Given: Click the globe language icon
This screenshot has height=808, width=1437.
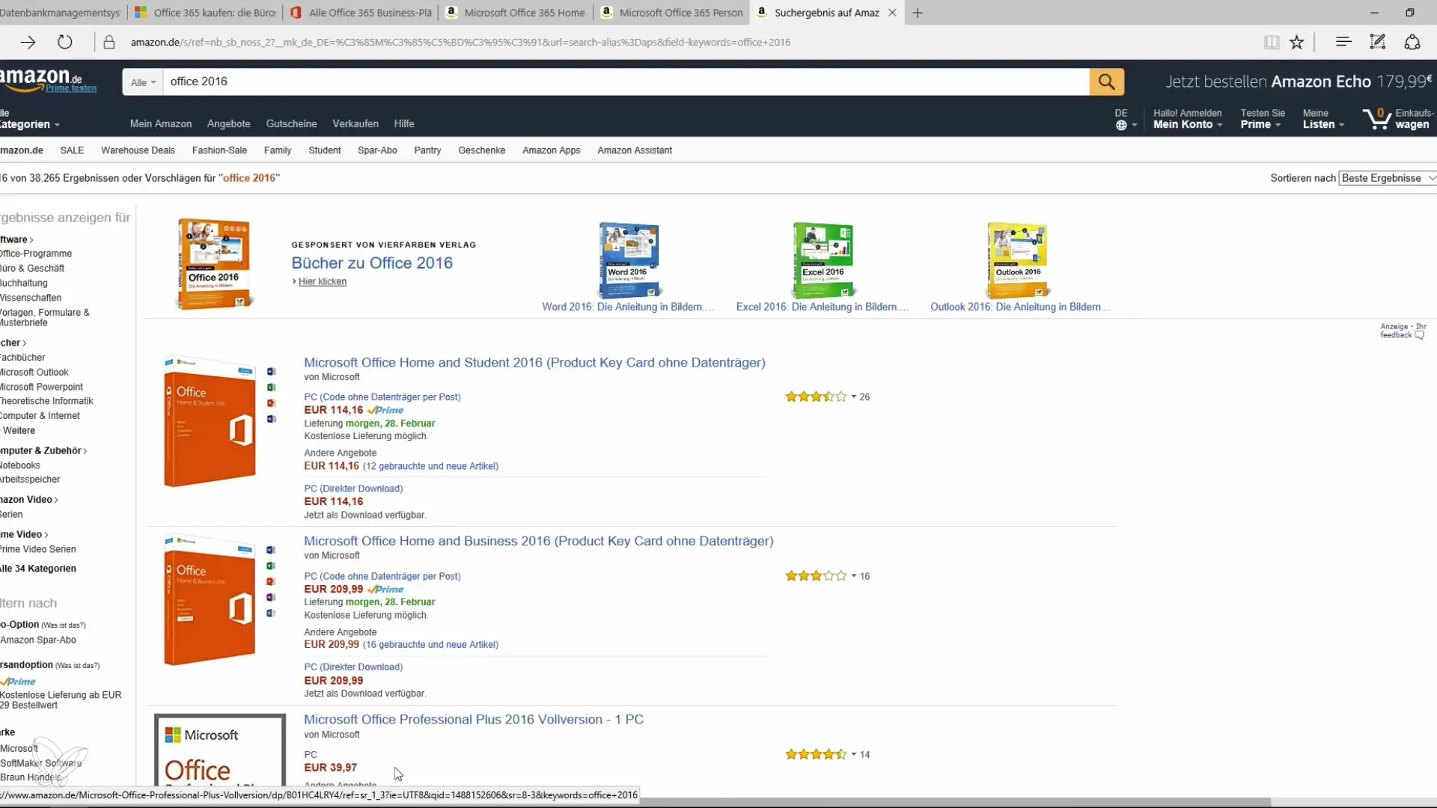Looking at the screenshot, I should coord(1121,126).
